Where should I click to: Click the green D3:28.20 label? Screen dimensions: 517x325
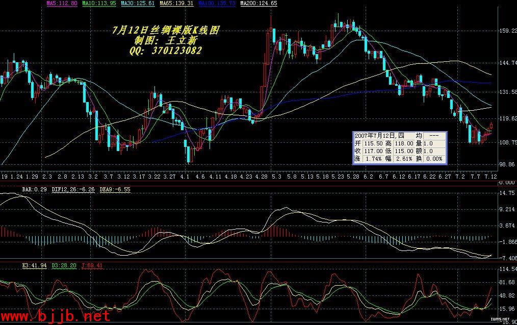click(64, 265)
